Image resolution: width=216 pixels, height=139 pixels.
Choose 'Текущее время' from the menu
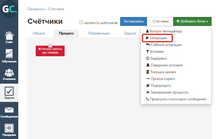[x=161, y=72]
